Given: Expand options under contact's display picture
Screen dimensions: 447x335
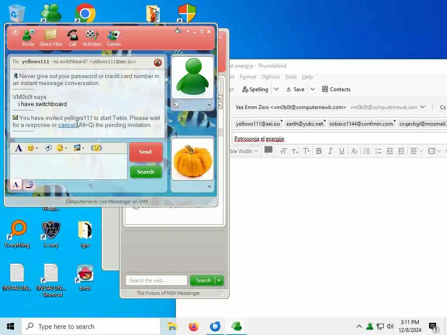Looking at the screenshot, I should [209, 105].
